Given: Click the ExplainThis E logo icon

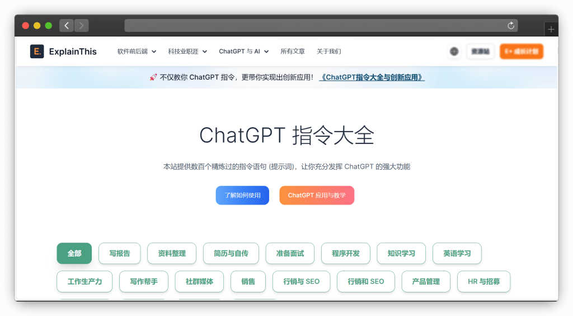Looking at the screenshot, I should point(37,52).
